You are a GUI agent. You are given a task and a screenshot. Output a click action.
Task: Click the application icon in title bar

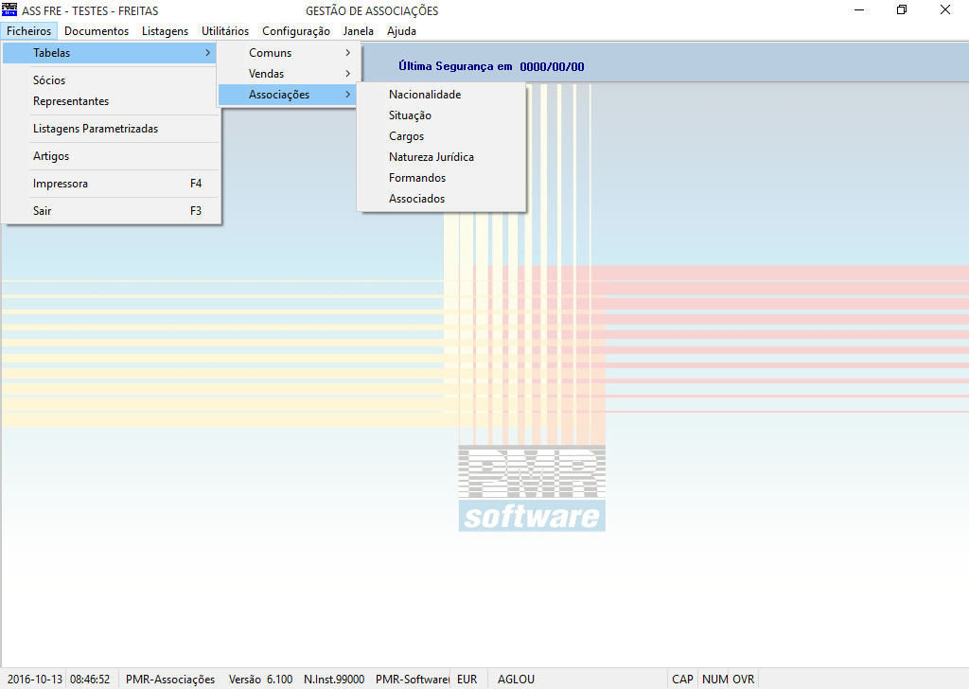tap(9, 9)
